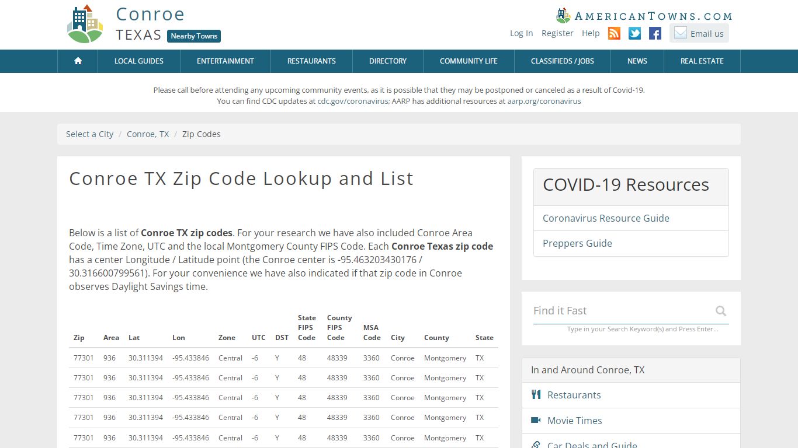
Task: Click the search magnifier icon
Action: (x=721, y=311)
